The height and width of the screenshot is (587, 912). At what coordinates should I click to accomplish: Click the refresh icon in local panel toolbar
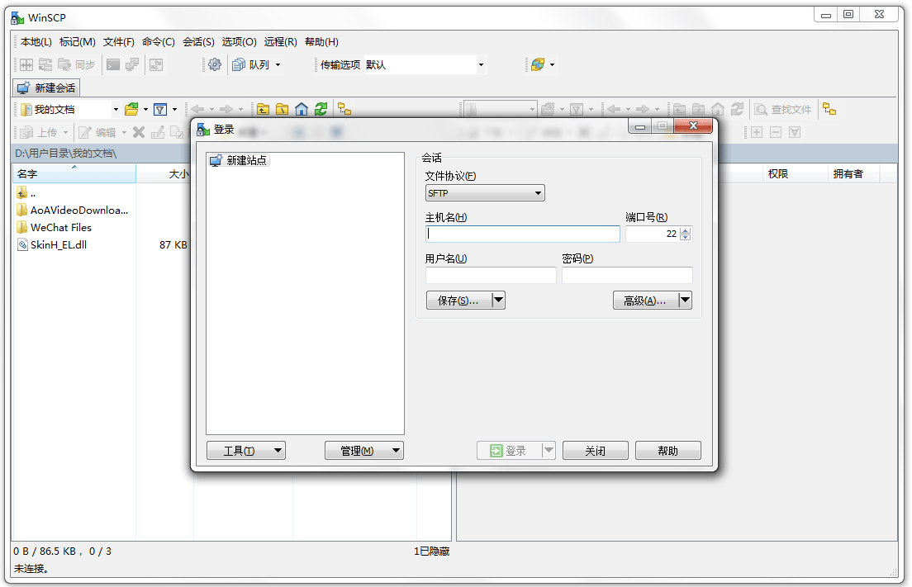(321, 108)
